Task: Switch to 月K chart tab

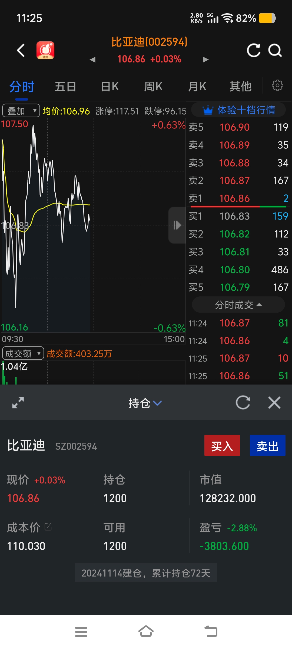Action: point(197,87)
